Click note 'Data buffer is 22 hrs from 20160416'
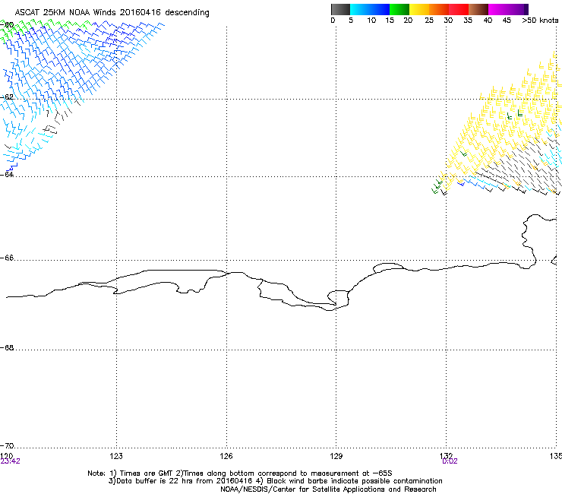This screenshot has width=562, height=494. (185, 481)
